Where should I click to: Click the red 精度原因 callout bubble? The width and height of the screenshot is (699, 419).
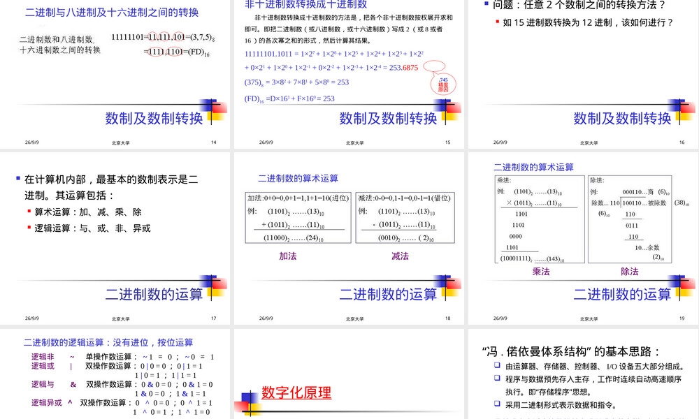443,84
